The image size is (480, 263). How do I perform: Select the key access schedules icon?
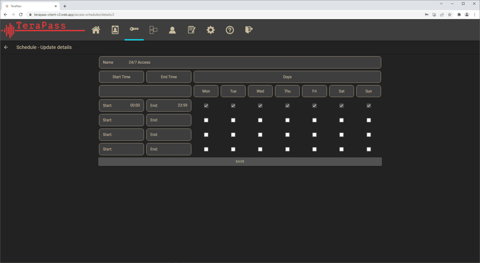(x=134, y=29)
